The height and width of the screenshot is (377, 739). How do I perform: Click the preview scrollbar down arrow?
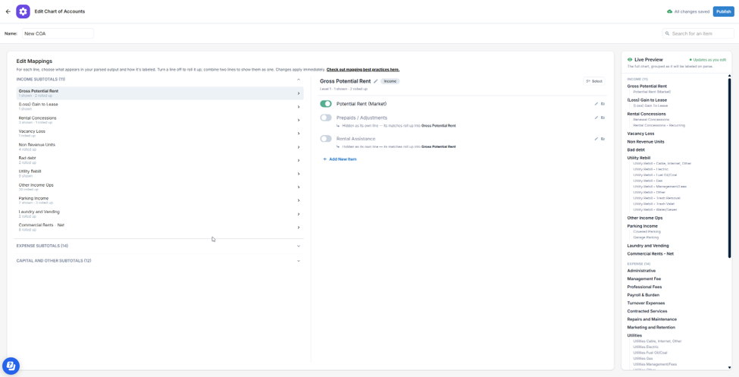click(x=729, y=367)
